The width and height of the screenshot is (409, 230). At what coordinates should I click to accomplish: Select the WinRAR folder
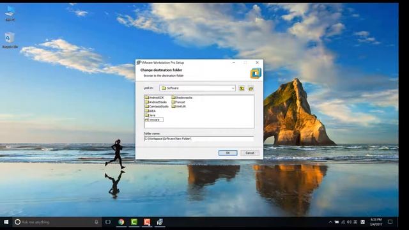tap(179, 107)
